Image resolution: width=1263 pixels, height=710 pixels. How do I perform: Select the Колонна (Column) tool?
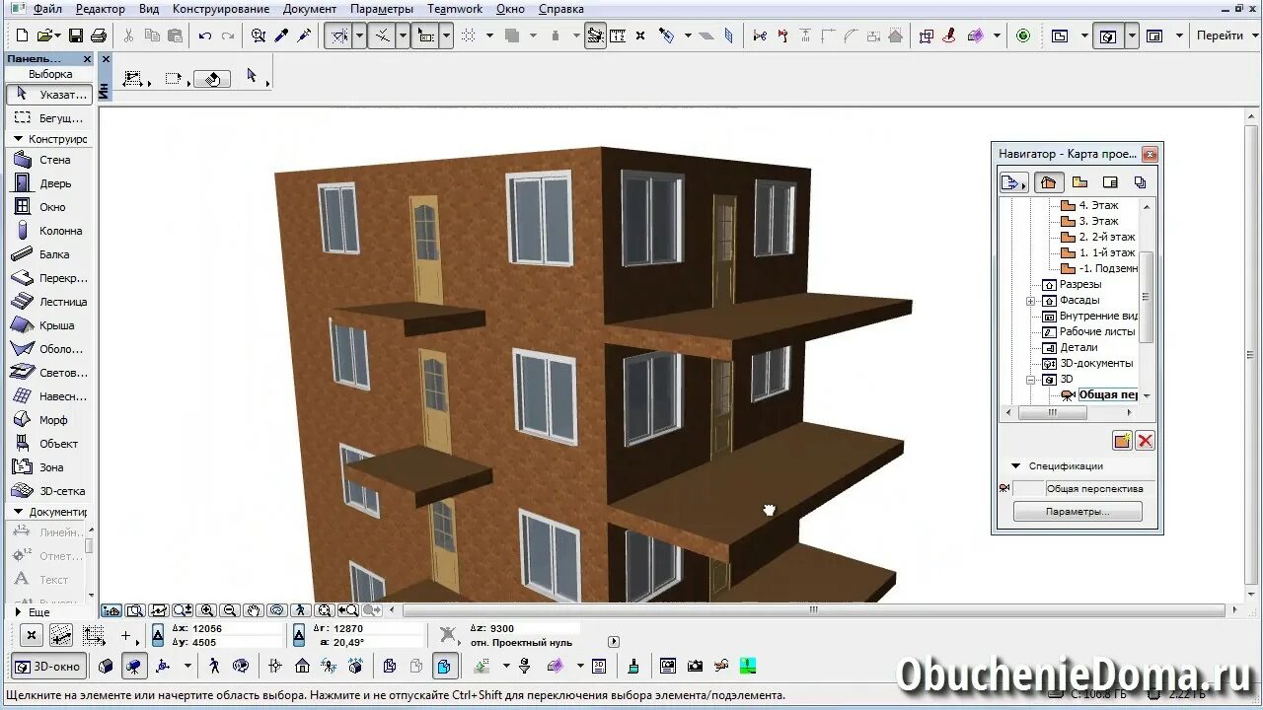tap(48, 231)
